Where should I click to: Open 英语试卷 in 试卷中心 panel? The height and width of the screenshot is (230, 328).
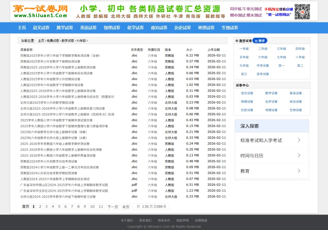(x=296, y=93)
